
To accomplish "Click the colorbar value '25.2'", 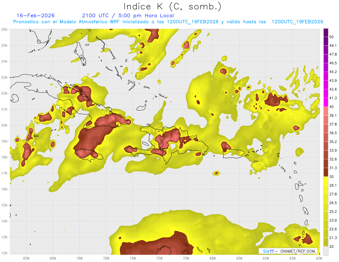I will tap(333, 211).
